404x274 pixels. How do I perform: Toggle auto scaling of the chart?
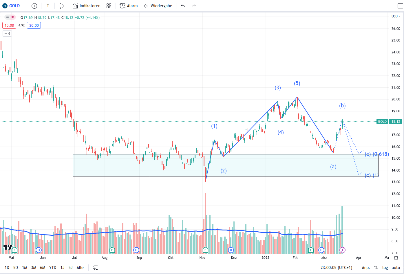coord(396,267)
